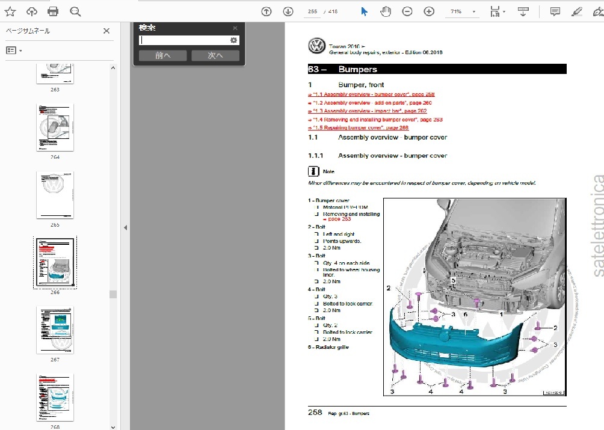Viewport: 604px width, 430px height.
Task: Follow the red page 263 link in parts list
Action: pyautogui.click(x=337, y=219)
